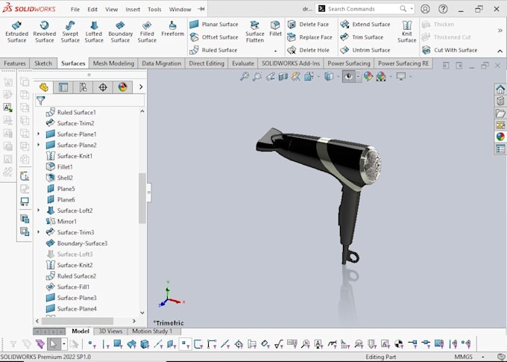Select the Extruded Surface tool
The width and height of the screenshot is (507, 362).
pos(17,32)
